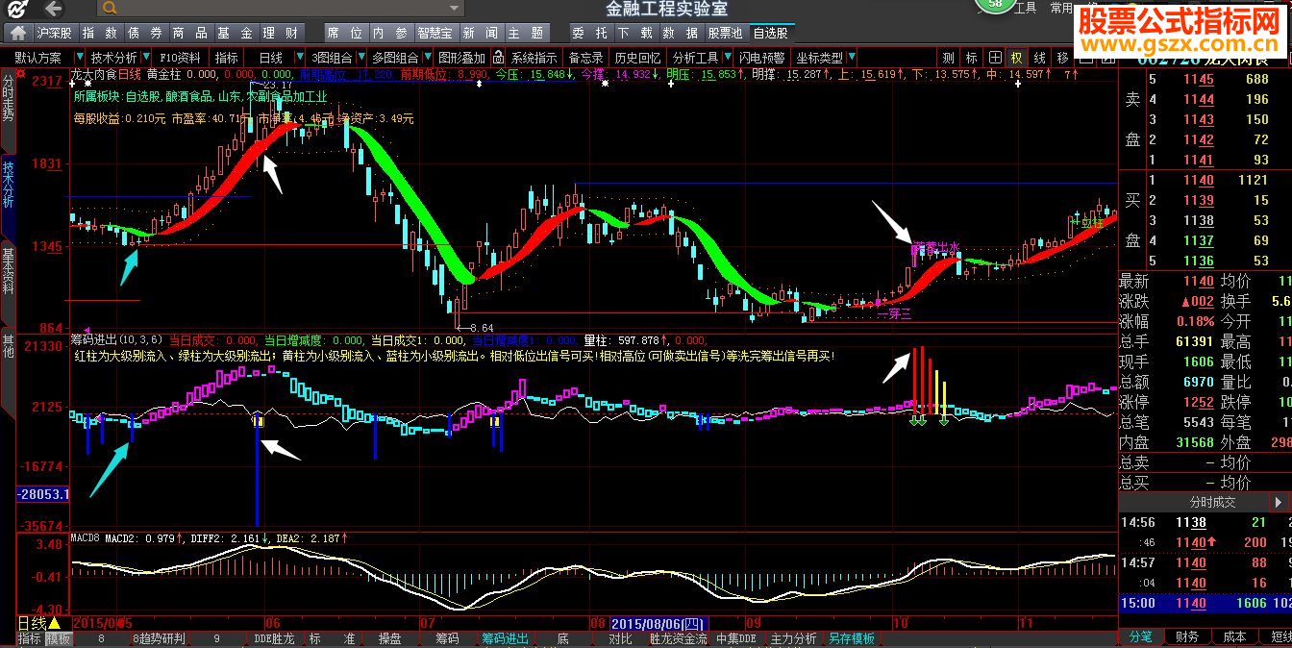Viewport: 1292px width, 648px height.
Task: Open the 沪深股 market button
Action: click(55, 32)
